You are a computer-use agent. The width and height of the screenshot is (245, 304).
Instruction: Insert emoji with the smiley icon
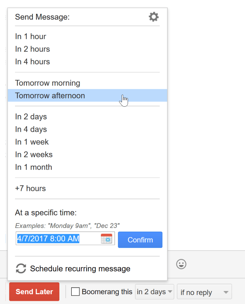(x=181, y=264)
